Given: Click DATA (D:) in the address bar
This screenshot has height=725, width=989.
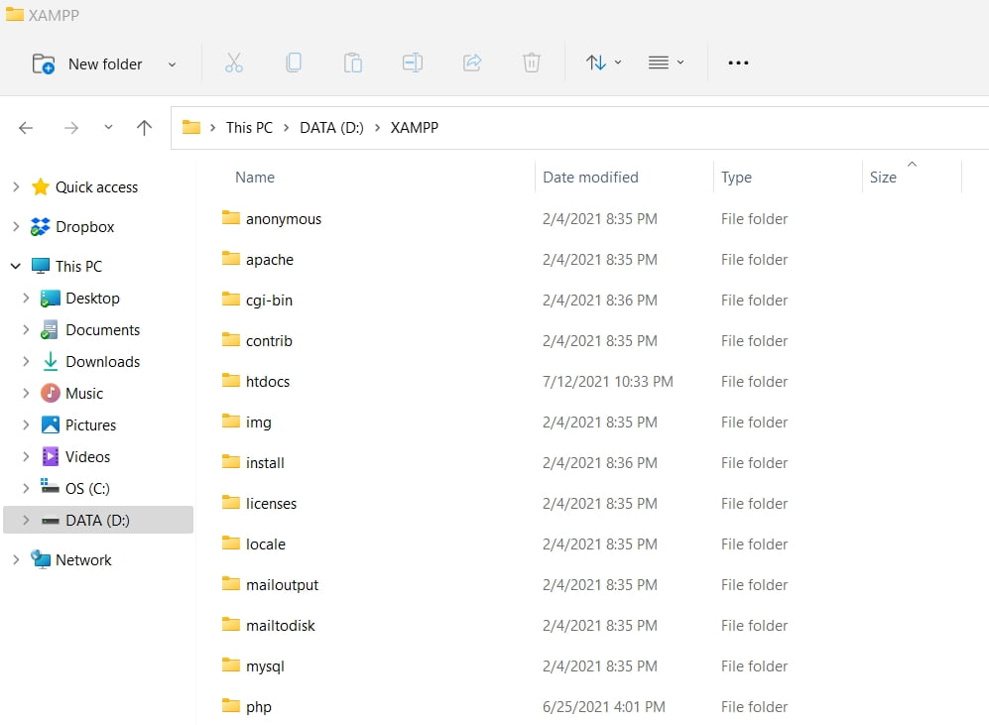Looking at the screenshot, I should pos(331,128).
